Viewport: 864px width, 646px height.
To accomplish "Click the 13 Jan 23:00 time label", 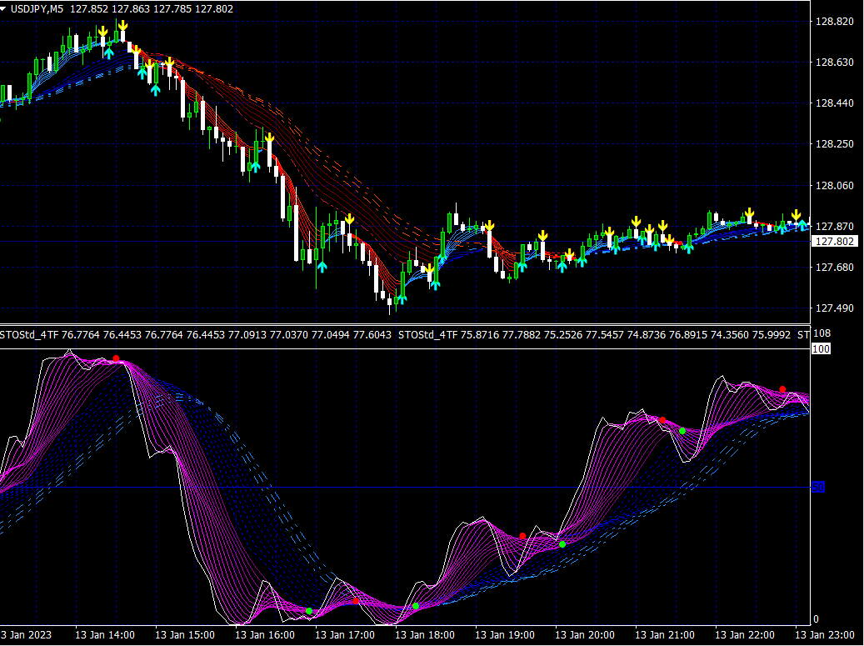I will point(825,635).
